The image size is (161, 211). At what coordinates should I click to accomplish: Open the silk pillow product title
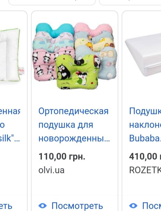point(10,125)
